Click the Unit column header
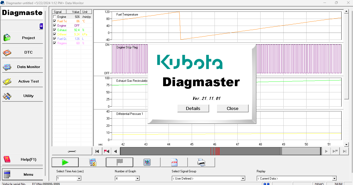Image resolution: width=353 pixels, height=185 pixels. [86, 12]
